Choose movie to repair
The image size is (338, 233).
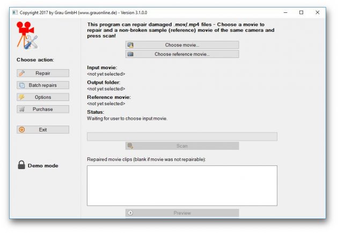[182, 45]
